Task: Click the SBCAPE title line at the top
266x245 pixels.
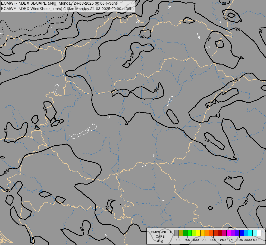Action: coord(59,3)
